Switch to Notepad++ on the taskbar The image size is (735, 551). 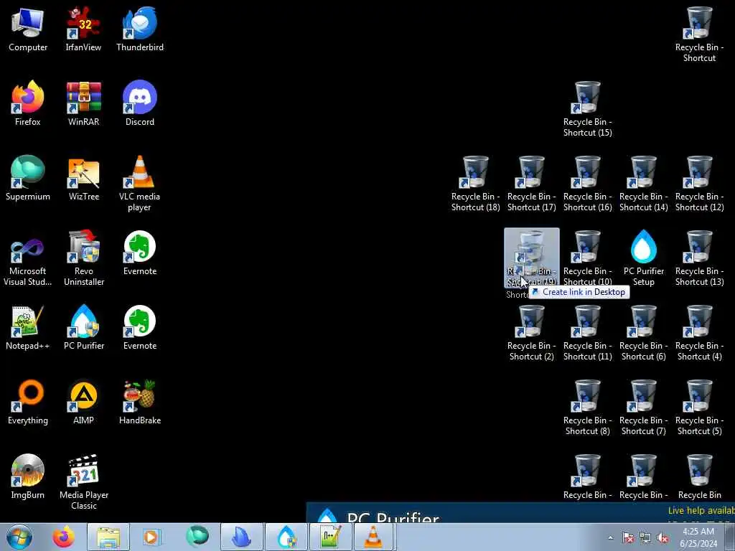pos(331,537)
